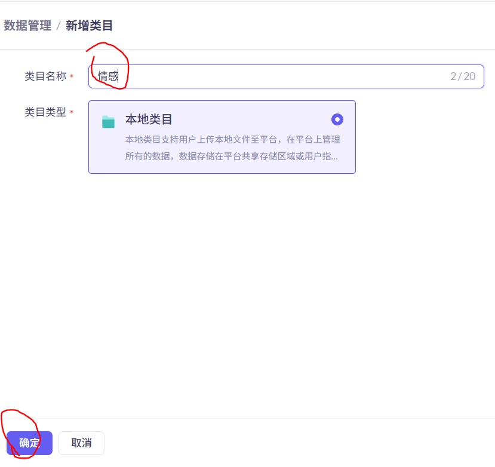
Task: Click the 确定 confirm button
Action: coord(29,443)
